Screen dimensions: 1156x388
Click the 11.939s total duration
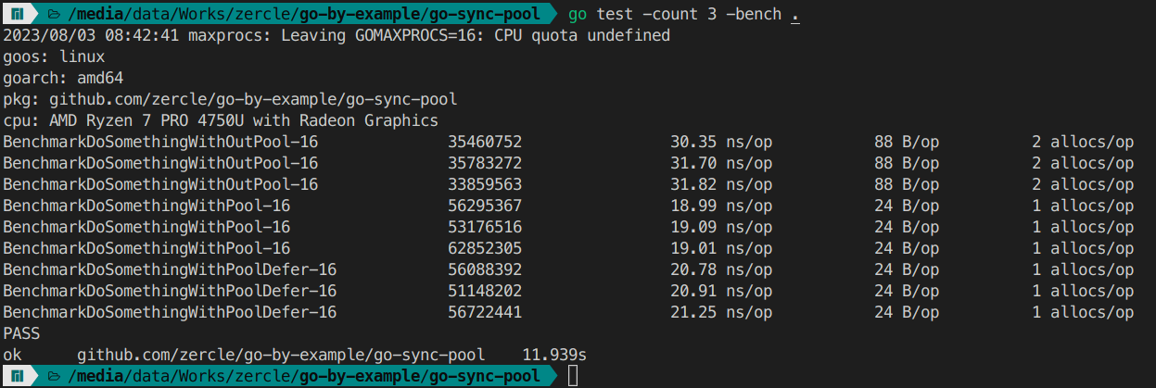click(554, 355)
